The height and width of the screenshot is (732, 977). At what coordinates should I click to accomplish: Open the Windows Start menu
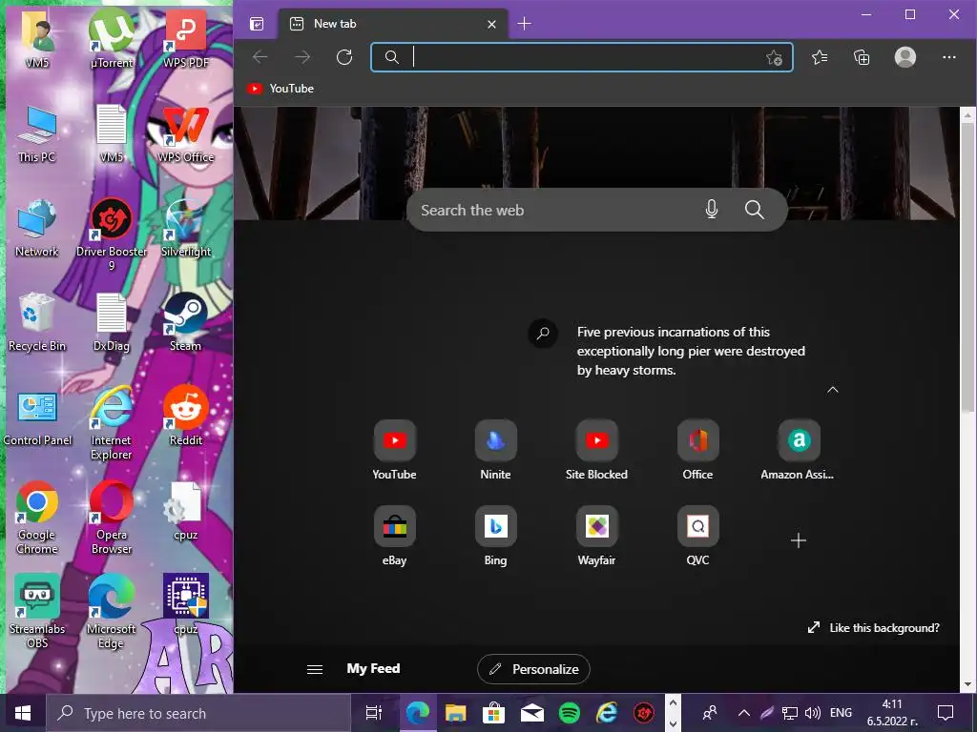coord(23,713)
